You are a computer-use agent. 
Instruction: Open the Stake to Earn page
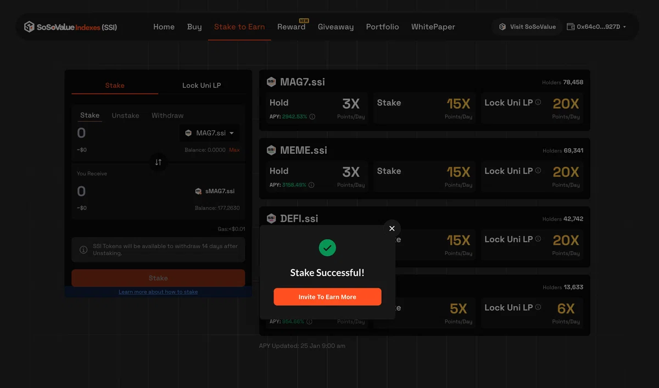[239, 27]
